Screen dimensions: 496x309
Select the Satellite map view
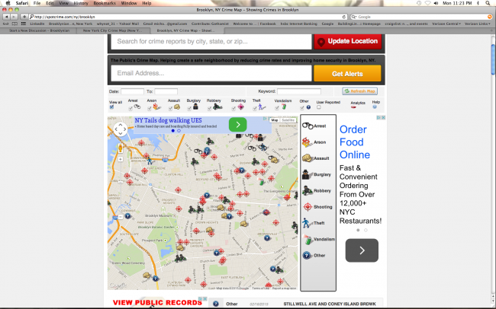pyautogui.click(x=288, y=120)
